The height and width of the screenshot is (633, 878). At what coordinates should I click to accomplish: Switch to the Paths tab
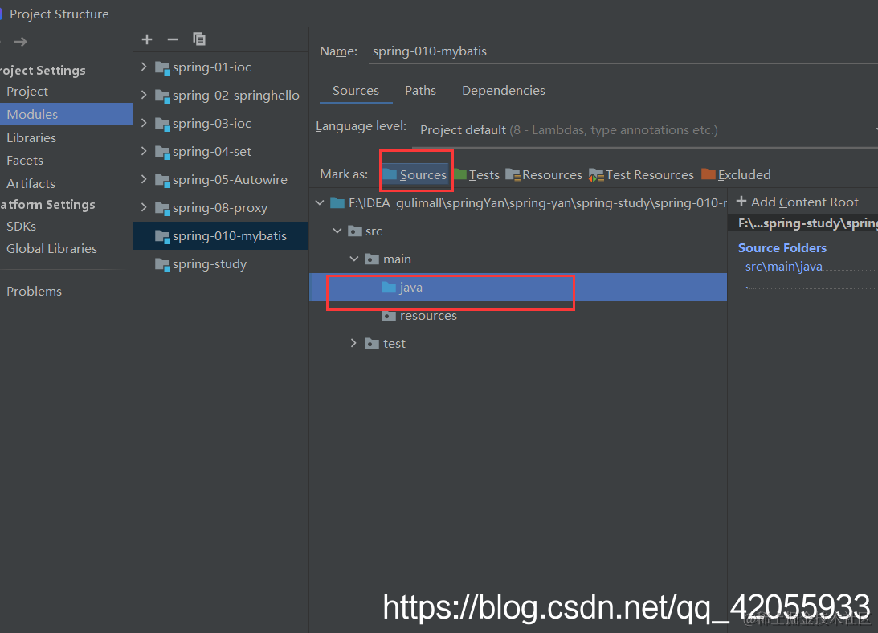(x=420, y=91)
